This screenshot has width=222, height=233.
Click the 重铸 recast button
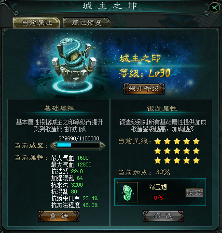pos(59,216)
